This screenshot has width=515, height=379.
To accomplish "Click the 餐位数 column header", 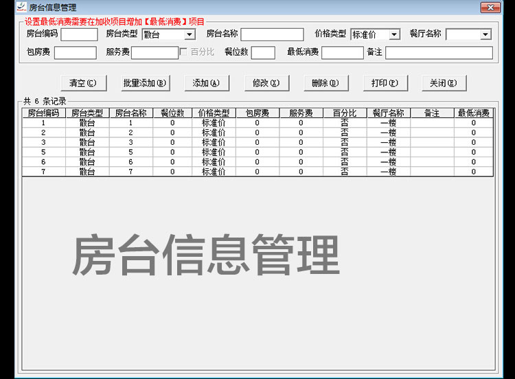I will coord(172,113).
